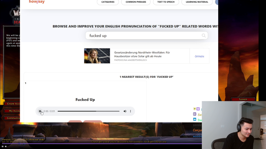Click the '1 Nearest Result(s)' heading

coord(147,77)
